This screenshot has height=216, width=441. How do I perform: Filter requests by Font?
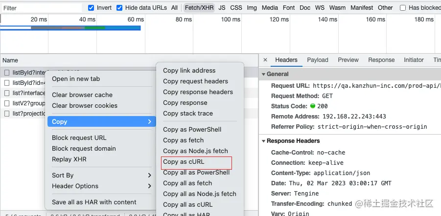tap(289, 8)
